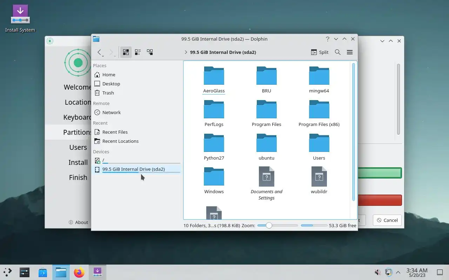Select the BRU folder icon
The width and height of the screenshot is (449, 280).
point(267,76)
